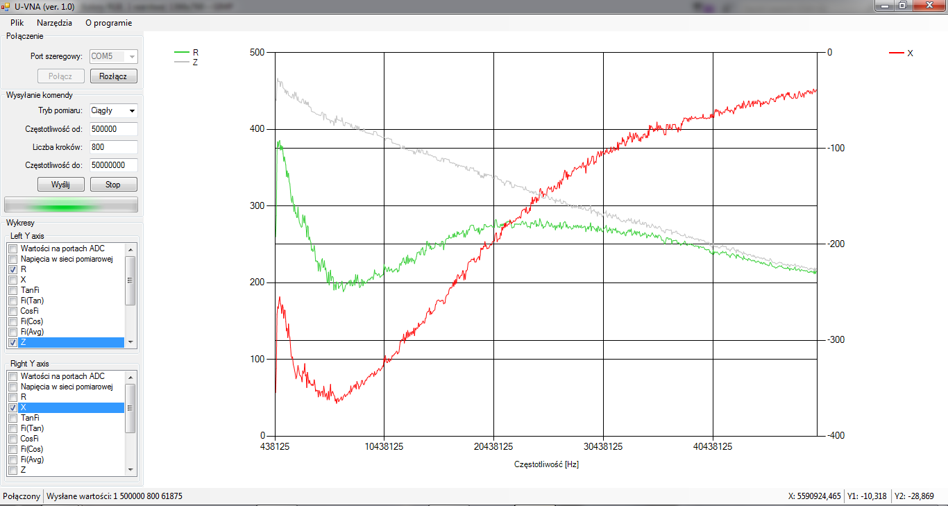Viewport: 948px width, 506px height.
Task: Click the Liczba kroków input field
Action: 113,147
